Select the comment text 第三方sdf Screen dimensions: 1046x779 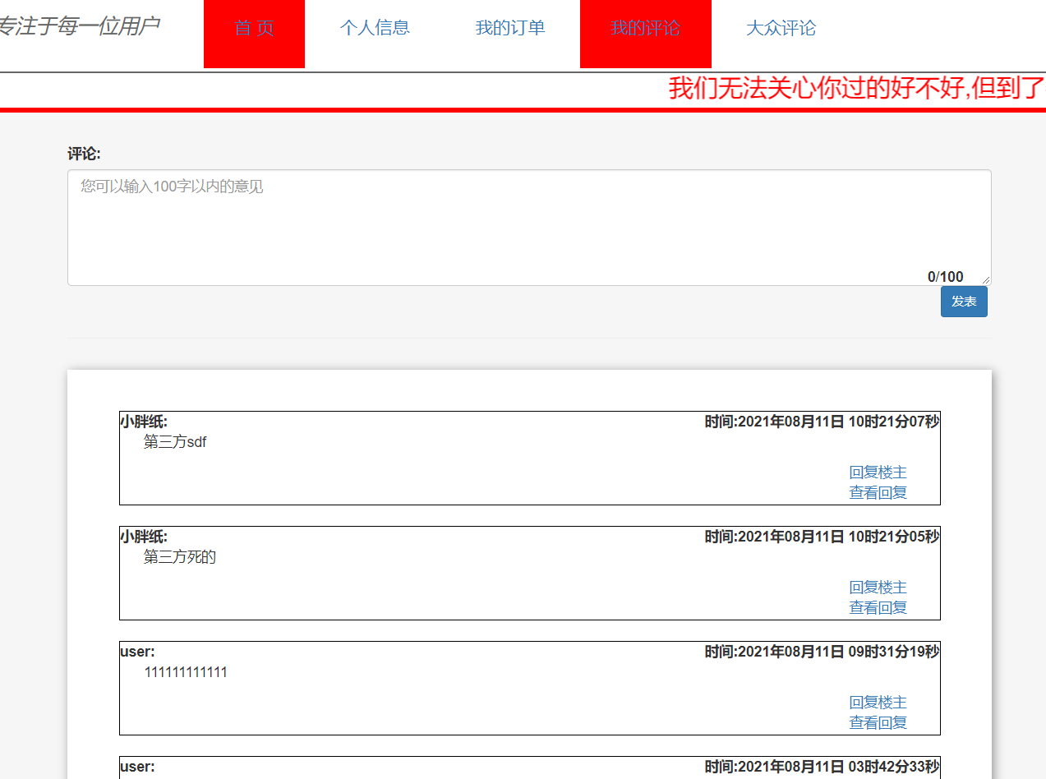tap(176, 441)
